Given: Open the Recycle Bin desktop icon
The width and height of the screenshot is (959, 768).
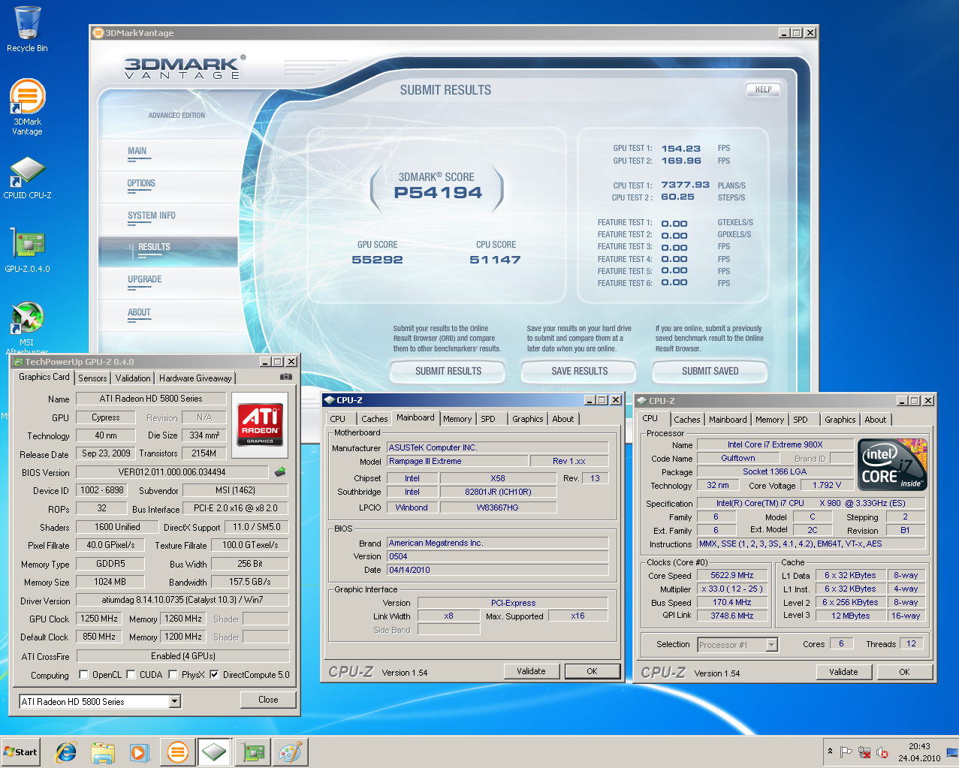Looking at the screenshot, I should pos(27,29).
